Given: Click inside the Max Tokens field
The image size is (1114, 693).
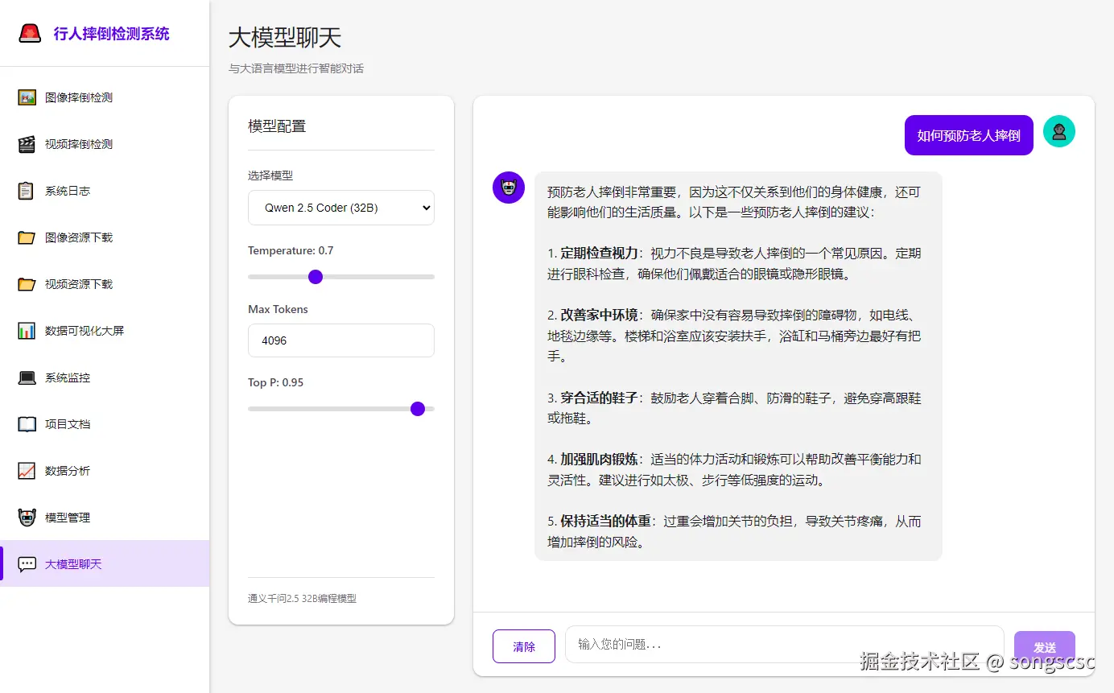Looking at the screenshot, I should [340, 340].
